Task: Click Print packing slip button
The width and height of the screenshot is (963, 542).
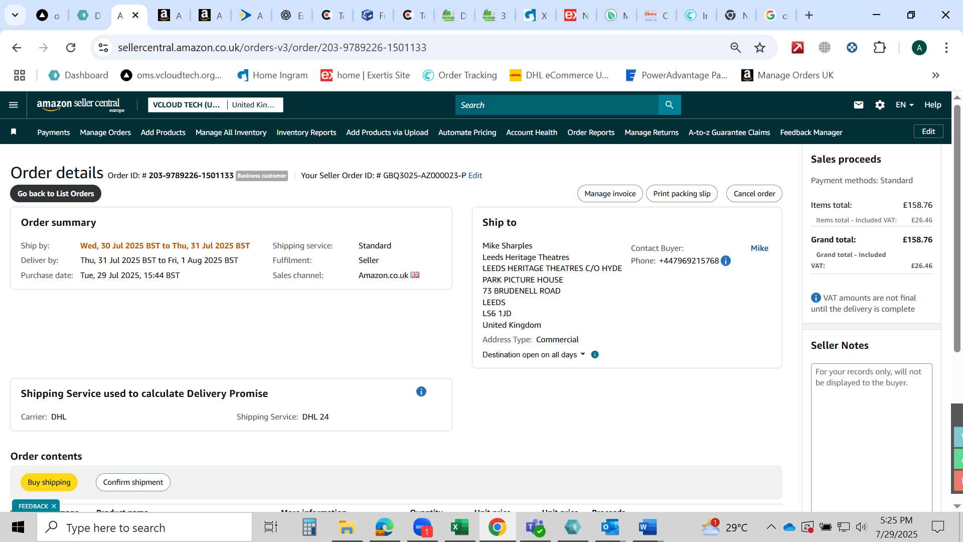Action: (682, 194)
